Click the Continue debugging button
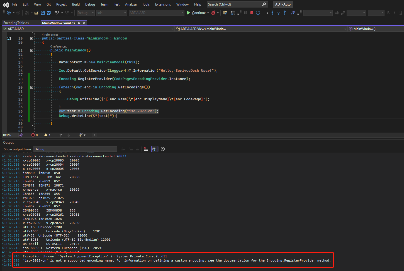This screenshot has width=404, height=271. pos(196,13)
